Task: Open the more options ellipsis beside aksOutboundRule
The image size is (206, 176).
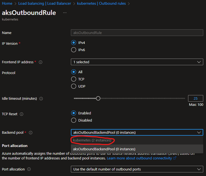Action: (x=65, y=13)
